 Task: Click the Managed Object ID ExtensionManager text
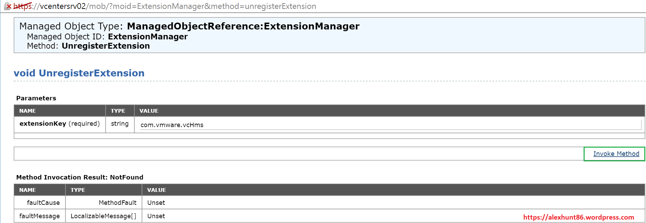coord(147,37)
